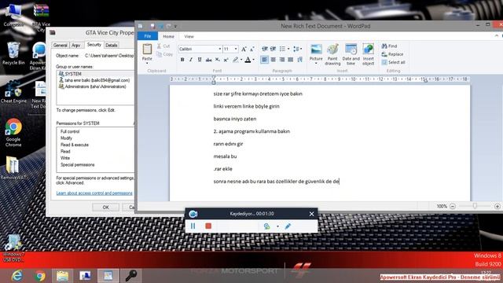Click the Save icon in quick access toolbar
The width and height of the screenshot is (503, 283).
pyautogui.click(x=152, y=26)
